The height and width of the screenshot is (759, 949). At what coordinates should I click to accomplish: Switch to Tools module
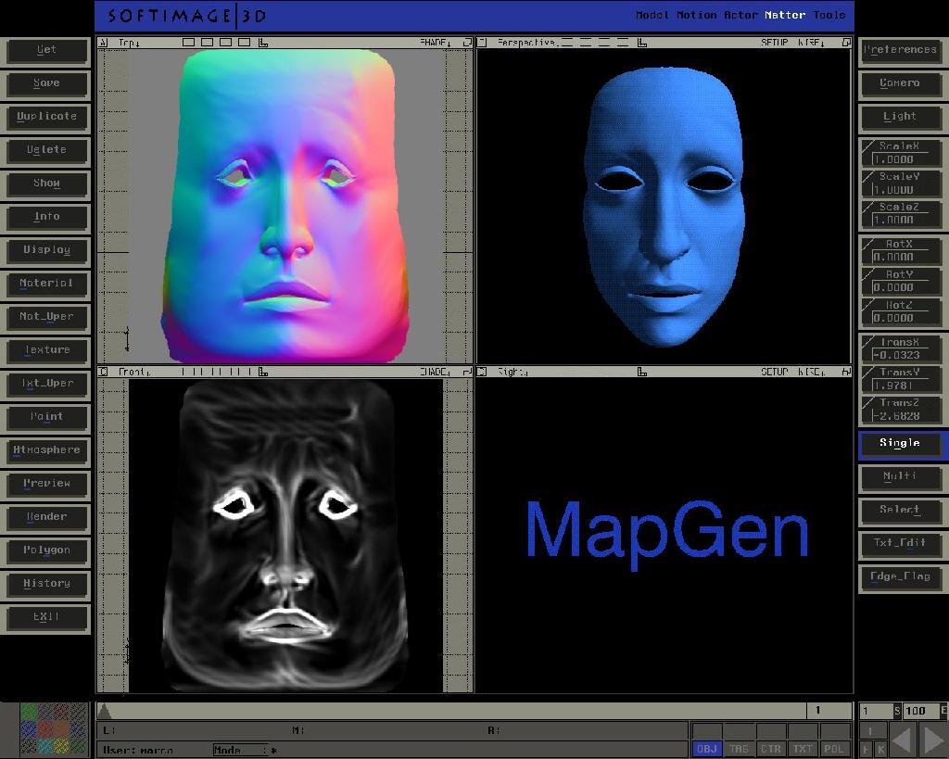(x=829, y=15)
